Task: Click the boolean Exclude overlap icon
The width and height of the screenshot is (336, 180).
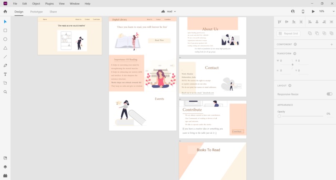Action: (x=331, y=33)
